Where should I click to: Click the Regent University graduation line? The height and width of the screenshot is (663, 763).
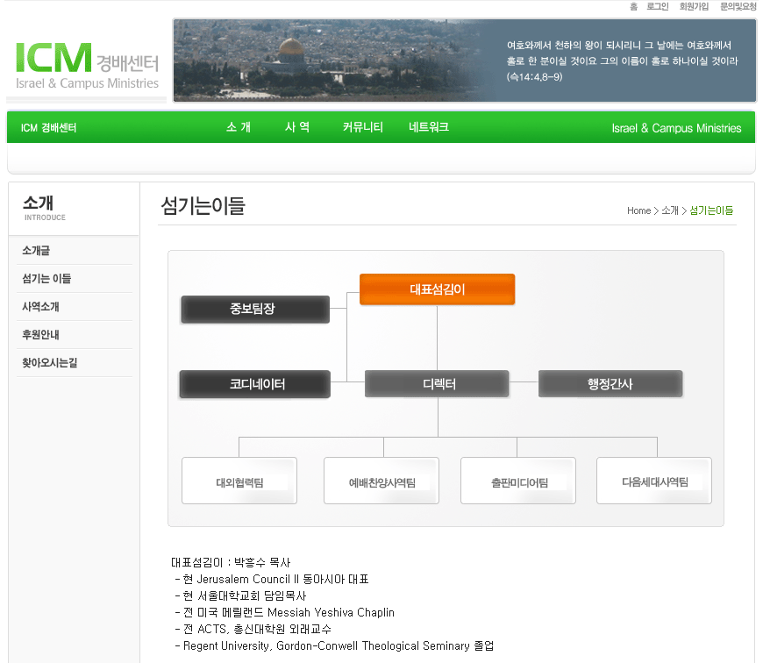coord(334,646)
